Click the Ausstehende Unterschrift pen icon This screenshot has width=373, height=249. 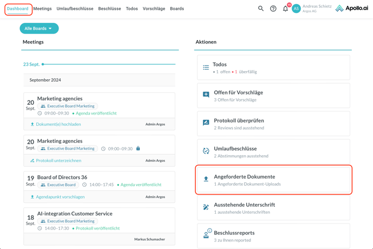point(206,207)
